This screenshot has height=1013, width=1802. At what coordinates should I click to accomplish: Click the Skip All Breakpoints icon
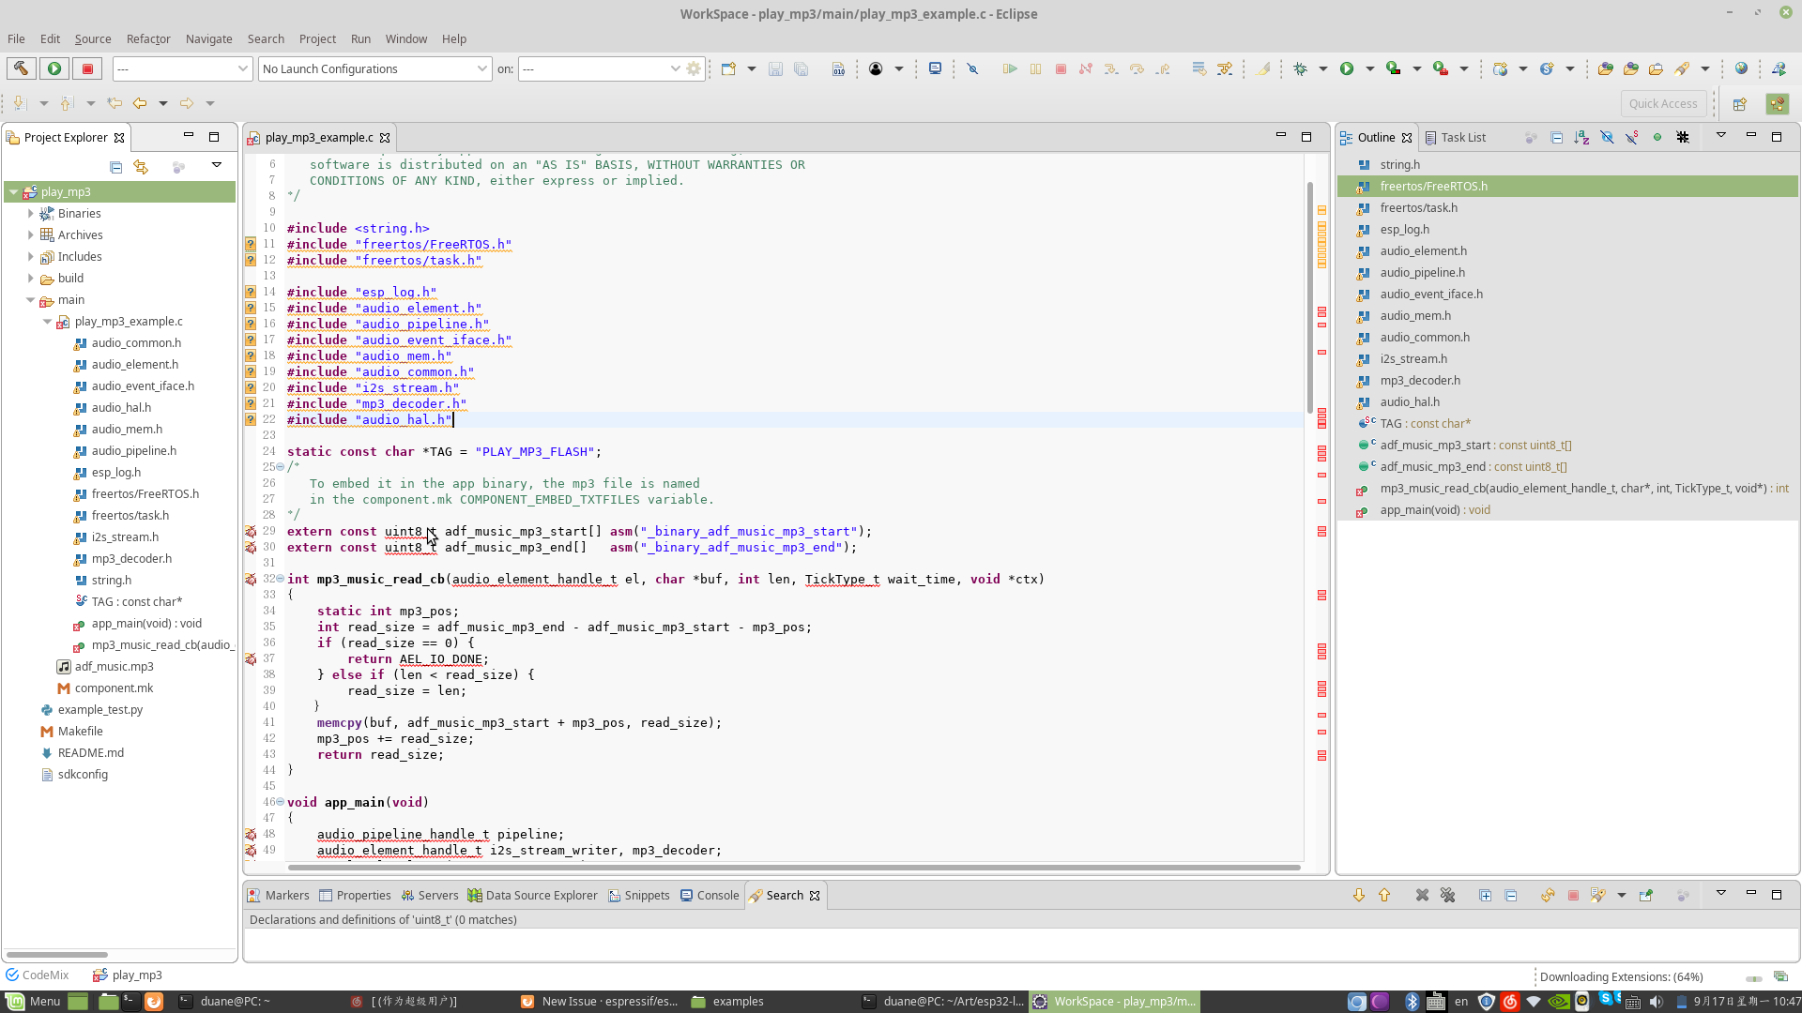tap(972, 68)
